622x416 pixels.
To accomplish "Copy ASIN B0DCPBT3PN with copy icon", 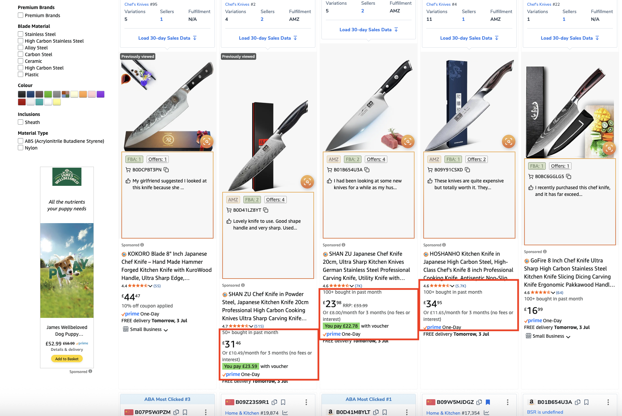I will (166, 170).
